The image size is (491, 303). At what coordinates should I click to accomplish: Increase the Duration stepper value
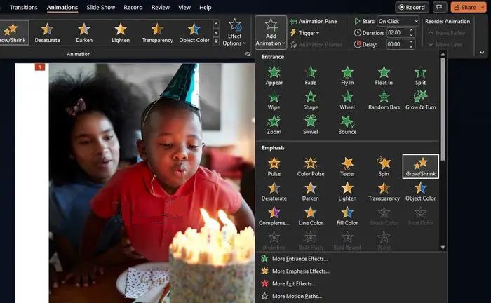point(412,30)
